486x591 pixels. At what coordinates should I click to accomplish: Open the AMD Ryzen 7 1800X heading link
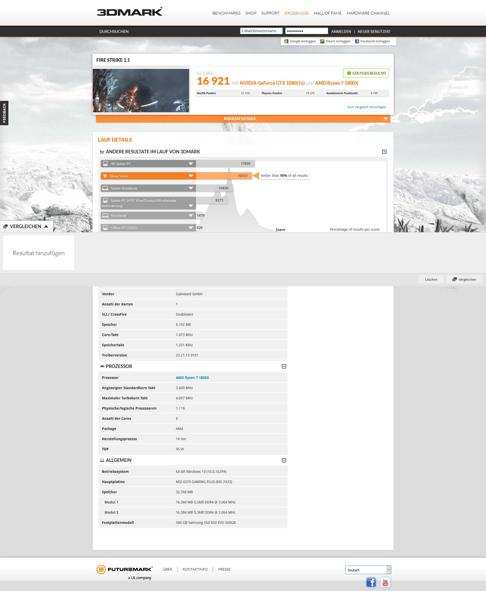[337, 83]
